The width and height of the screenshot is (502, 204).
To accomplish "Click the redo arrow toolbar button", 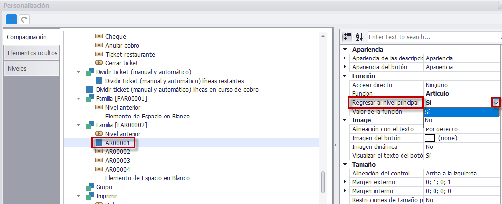I will (24, 20).
